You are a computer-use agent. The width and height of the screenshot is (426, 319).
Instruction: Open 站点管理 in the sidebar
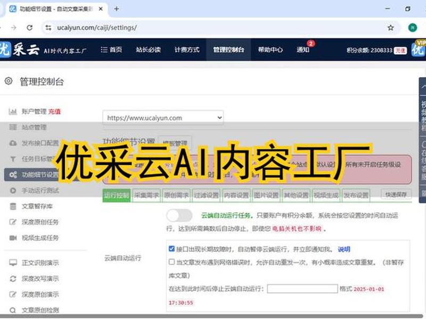coord(34,127)
